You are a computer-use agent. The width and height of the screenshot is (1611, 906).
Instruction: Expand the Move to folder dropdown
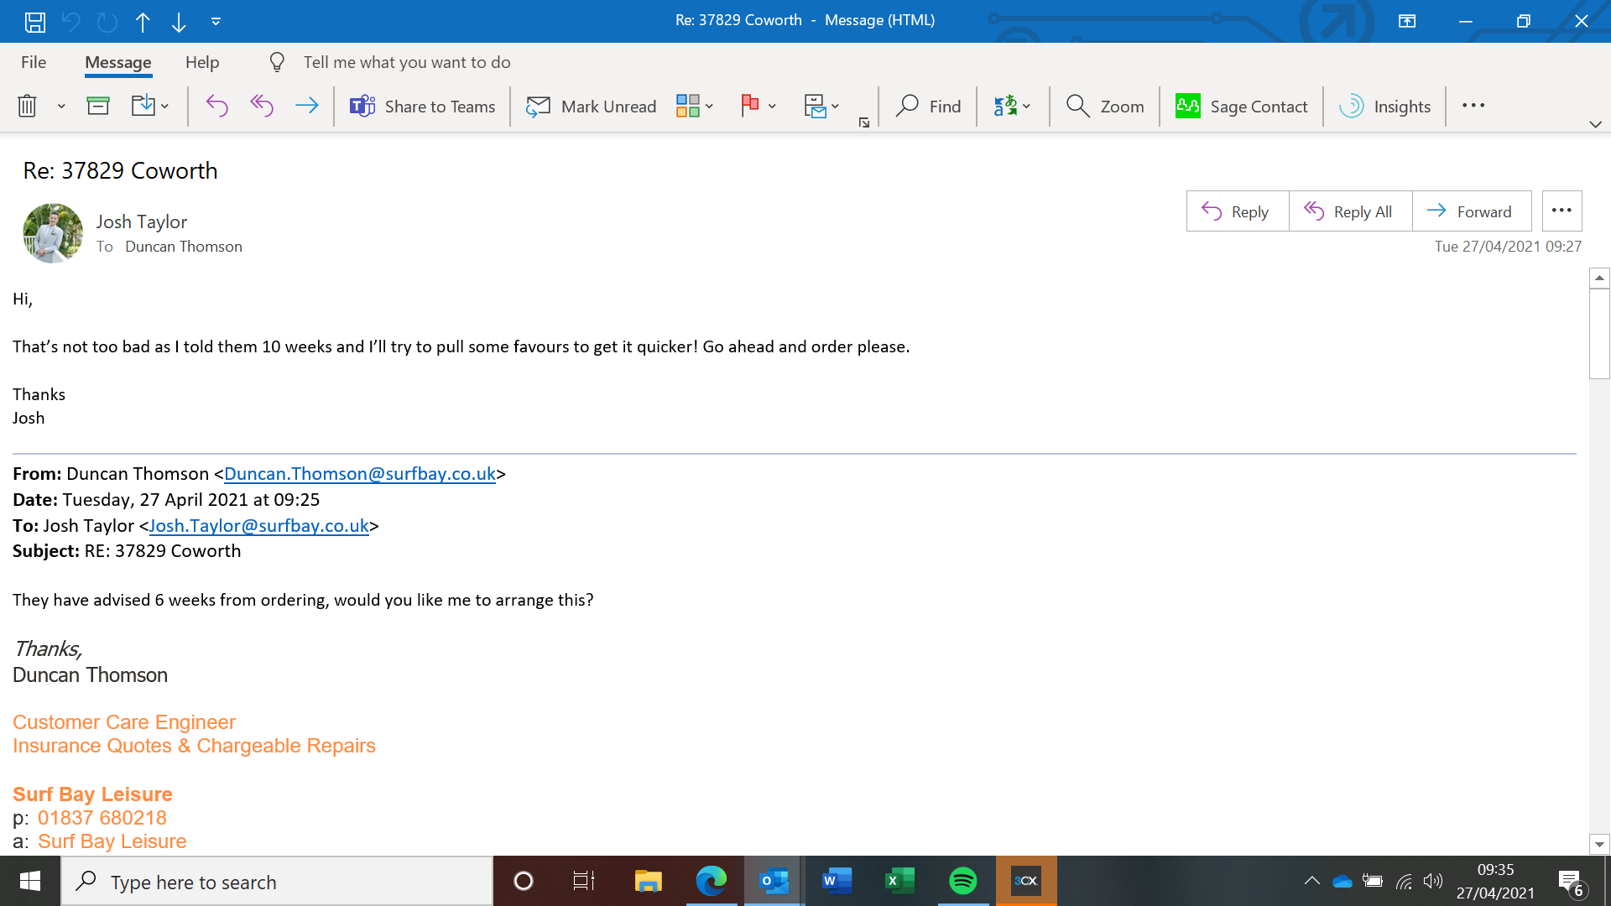[x=165, y=107]
